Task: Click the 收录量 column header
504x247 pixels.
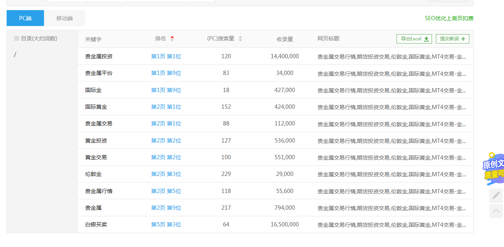Action: point(284,39)
